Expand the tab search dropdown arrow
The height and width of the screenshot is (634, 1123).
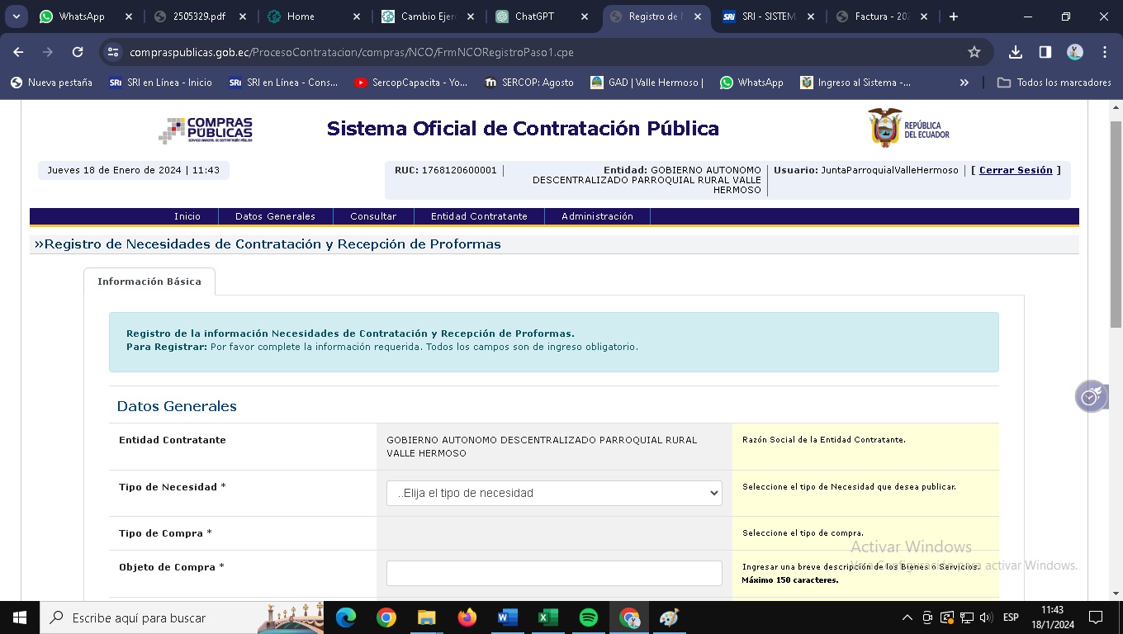tap(16, 17)
